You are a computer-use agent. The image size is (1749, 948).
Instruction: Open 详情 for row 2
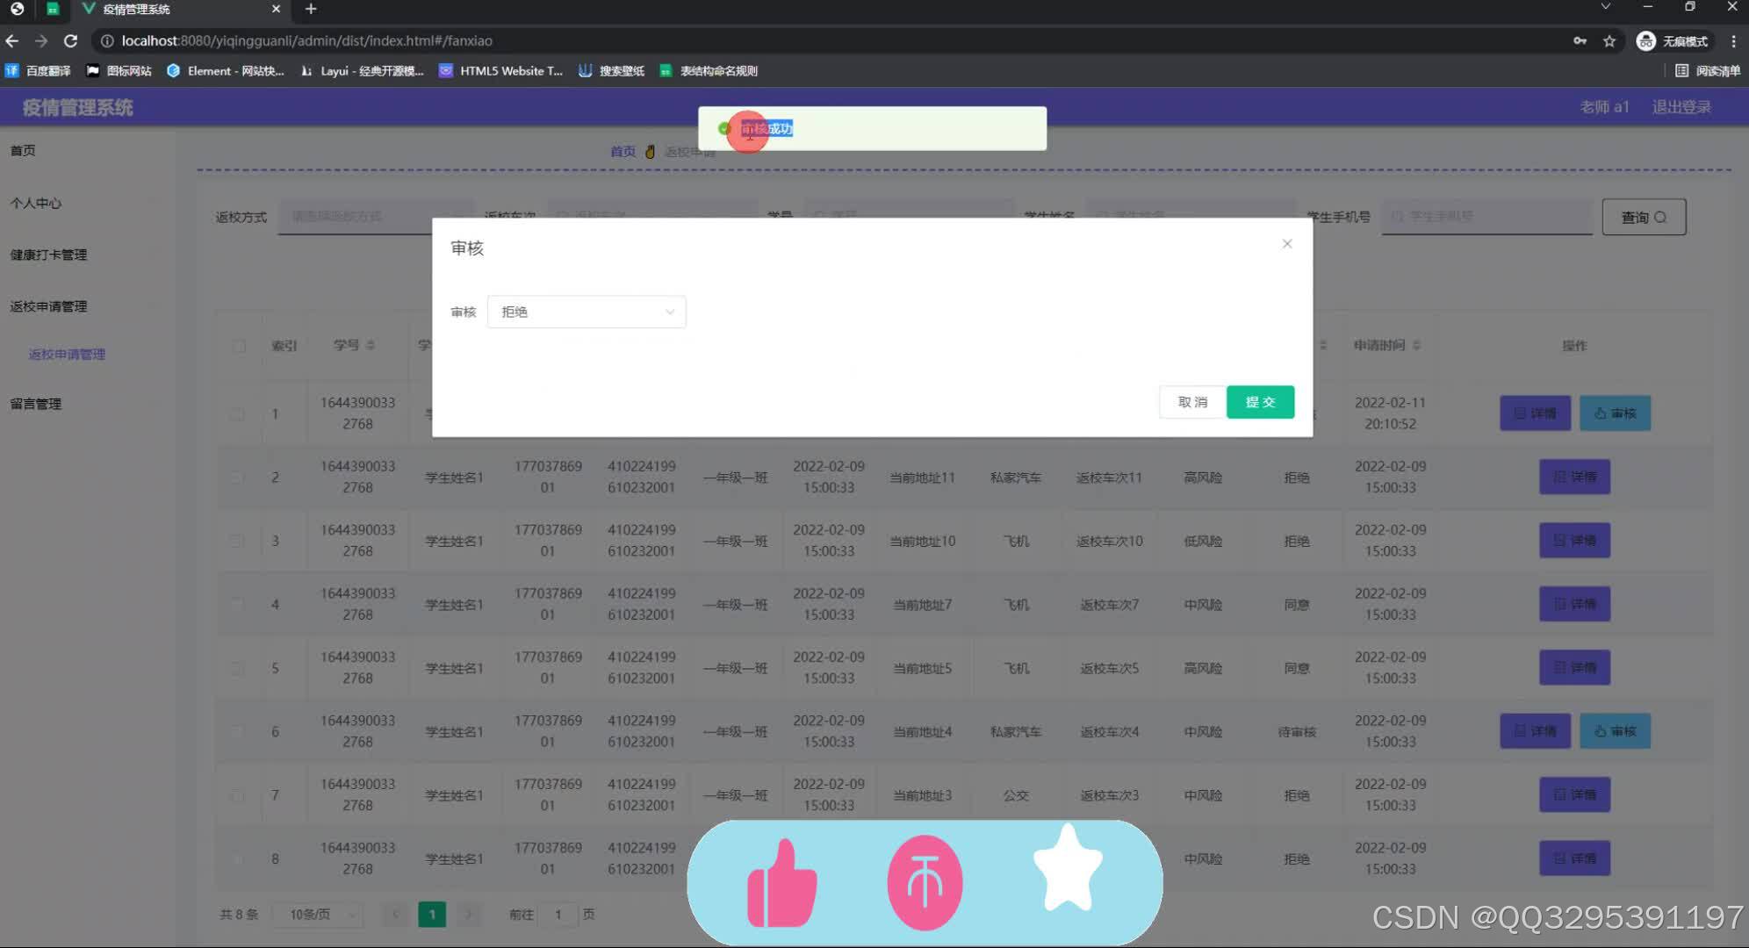(1574, 477)
